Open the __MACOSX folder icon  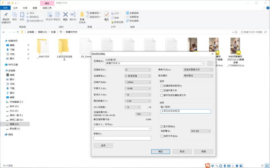pos(43,46)
